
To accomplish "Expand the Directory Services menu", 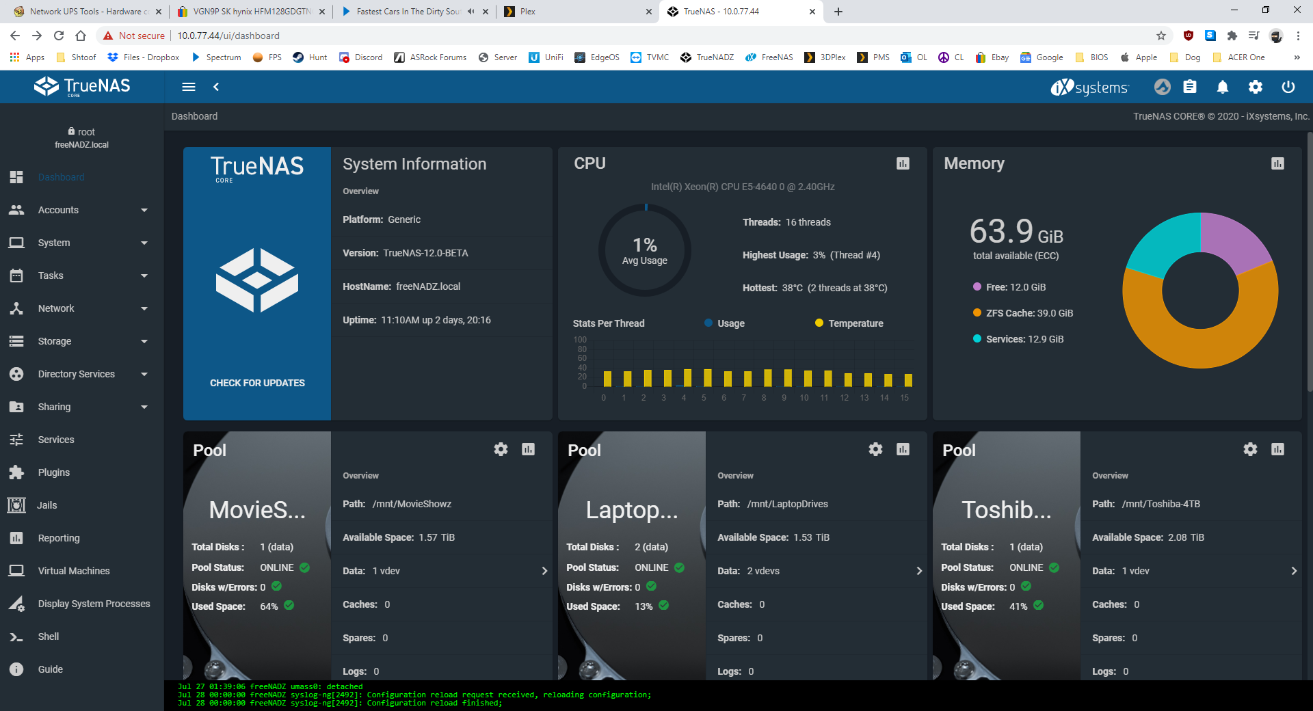I will click(x=82, y=374).
